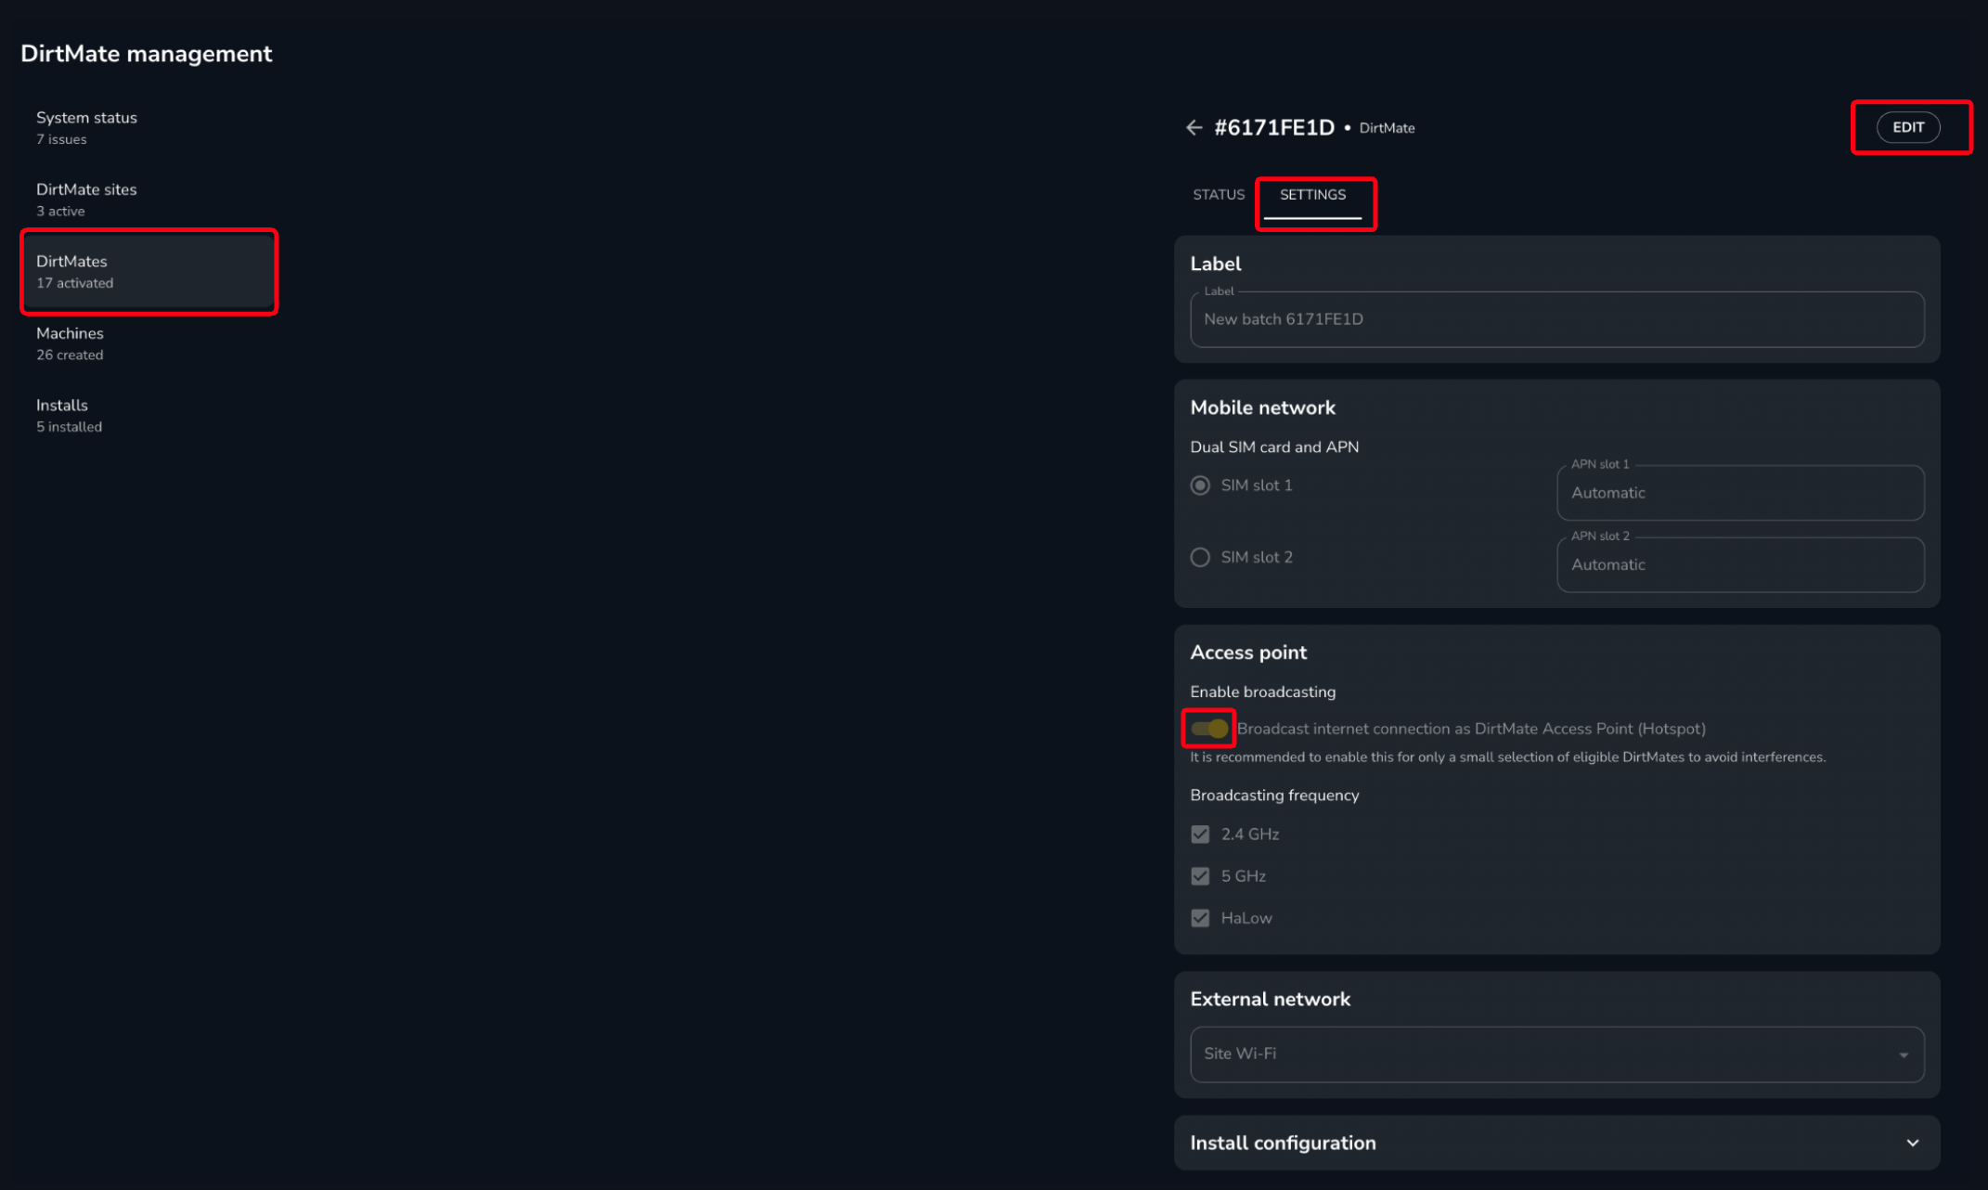
Task: Open DirtMate sites in the sidebar
Action: click(148, 200)
